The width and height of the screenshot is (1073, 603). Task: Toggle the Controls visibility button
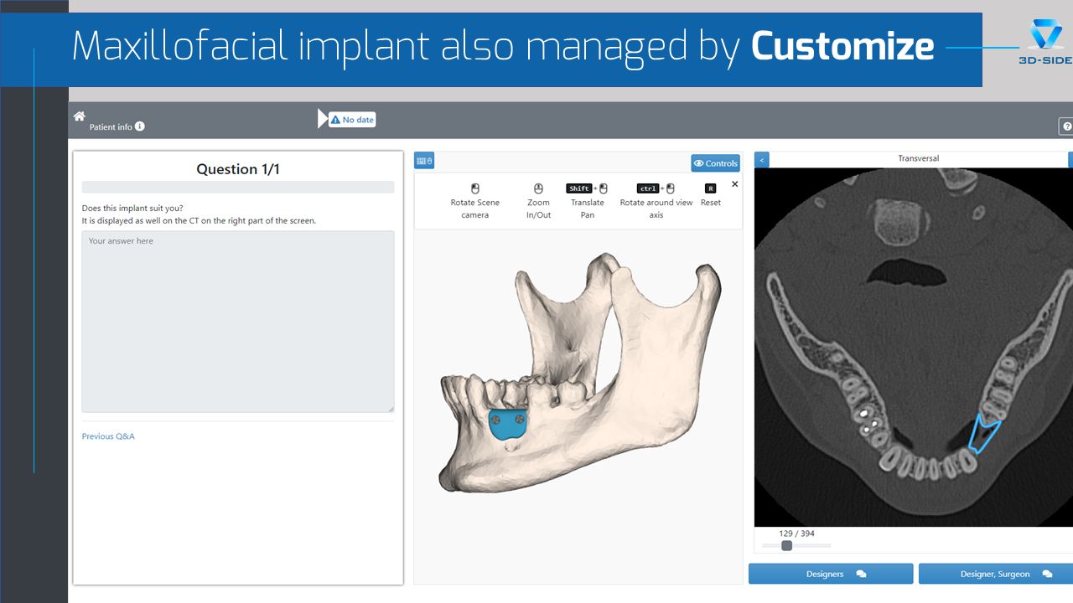[x=715, y=163]
